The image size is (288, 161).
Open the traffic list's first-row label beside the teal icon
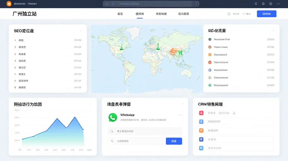coord(222,39)
